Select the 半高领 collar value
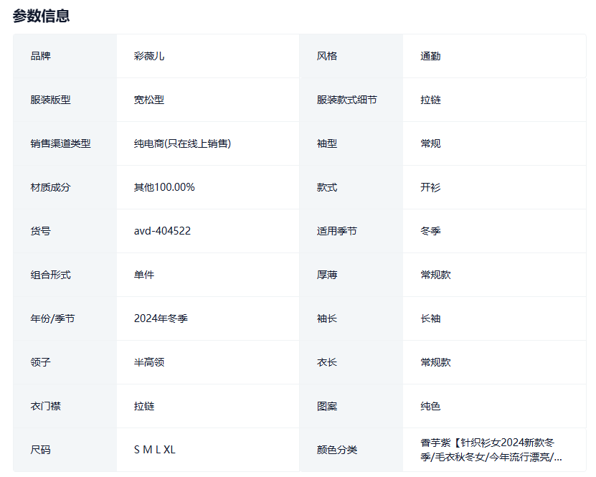Screen dimensions: 596x477 [x=149, y=362]
